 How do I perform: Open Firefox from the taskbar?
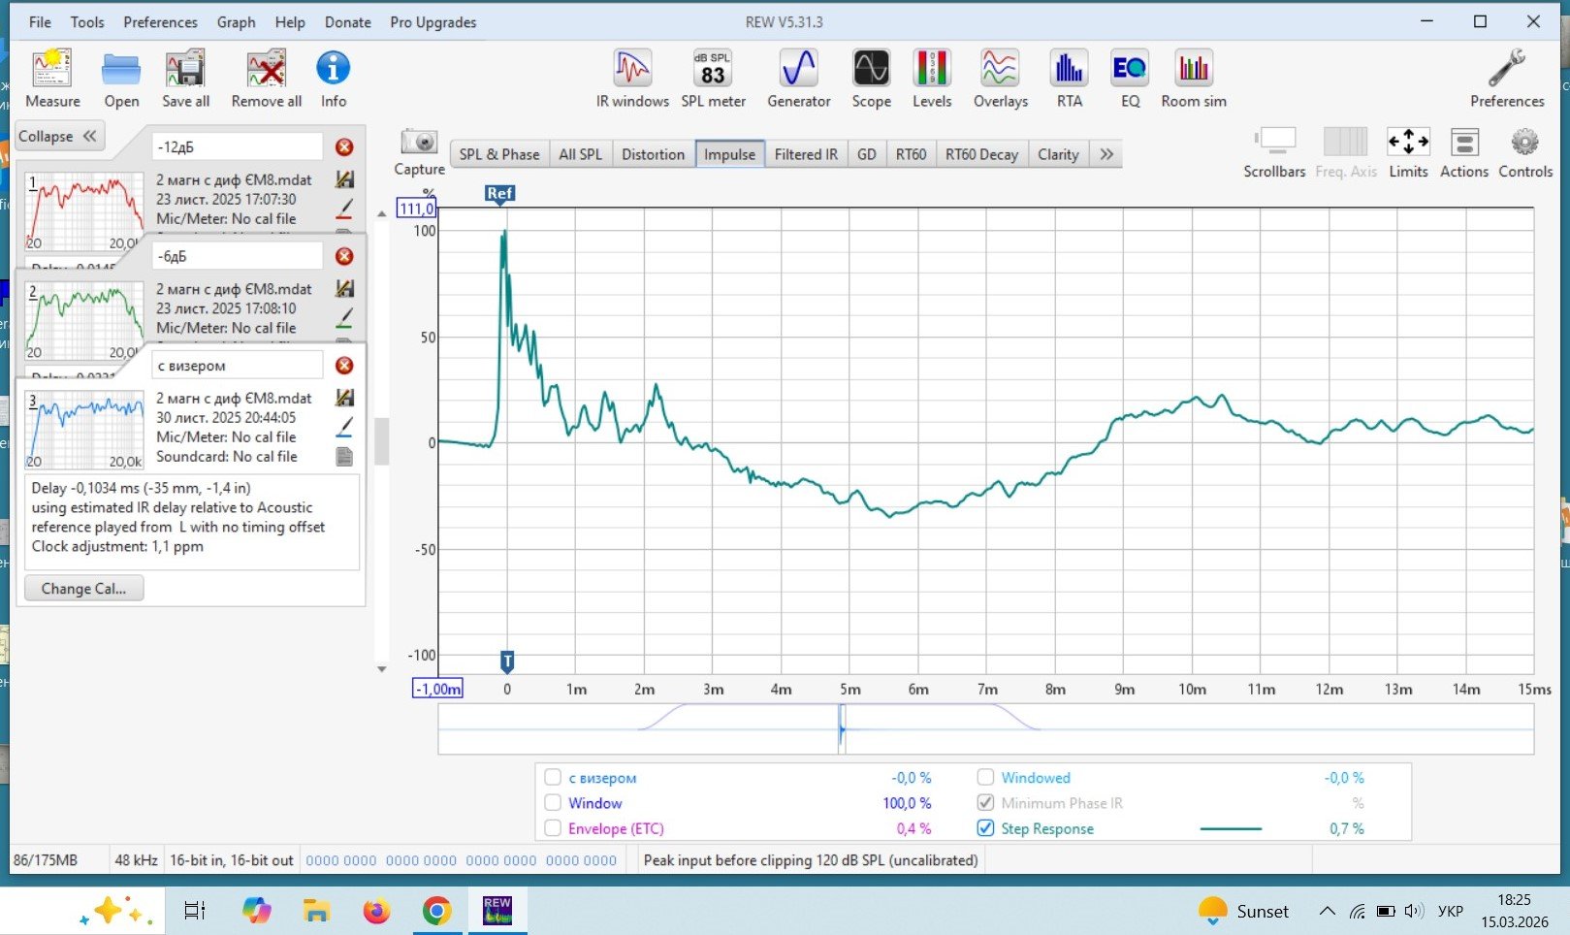(376, 911)
